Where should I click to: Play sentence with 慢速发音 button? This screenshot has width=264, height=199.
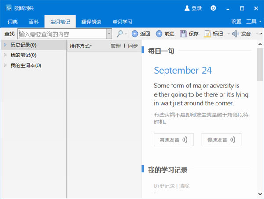click(x=221, y=139)
